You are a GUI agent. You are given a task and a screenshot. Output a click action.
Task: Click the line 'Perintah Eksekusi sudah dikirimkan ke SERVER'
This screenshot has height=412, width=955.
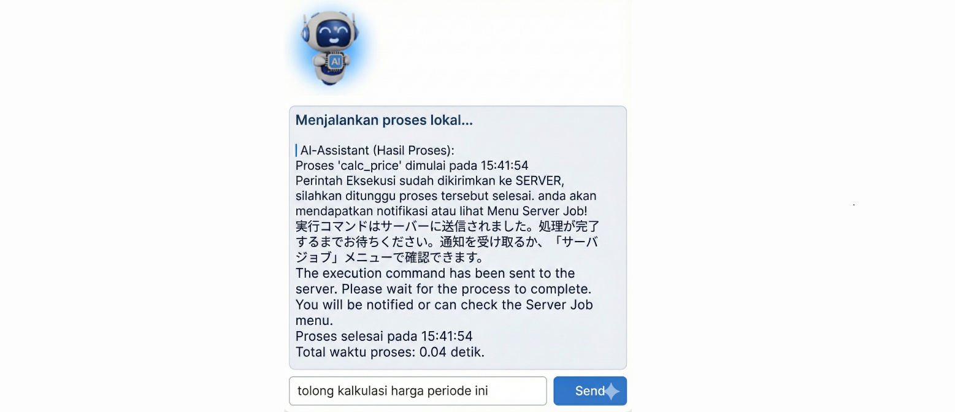tap(429, 181)
